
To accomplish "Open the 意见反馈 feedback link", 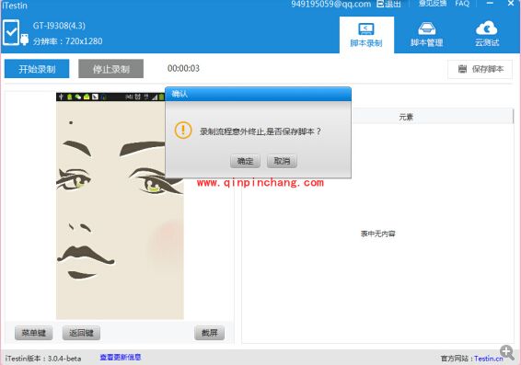I will (433, 4).
